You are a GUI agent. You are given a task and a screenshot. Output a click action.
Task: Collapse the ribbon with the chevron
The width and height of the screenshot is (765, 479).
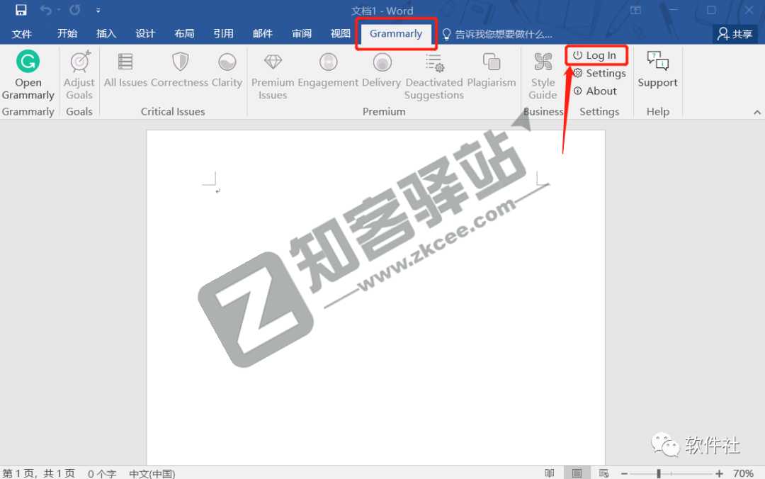(756, 112)
